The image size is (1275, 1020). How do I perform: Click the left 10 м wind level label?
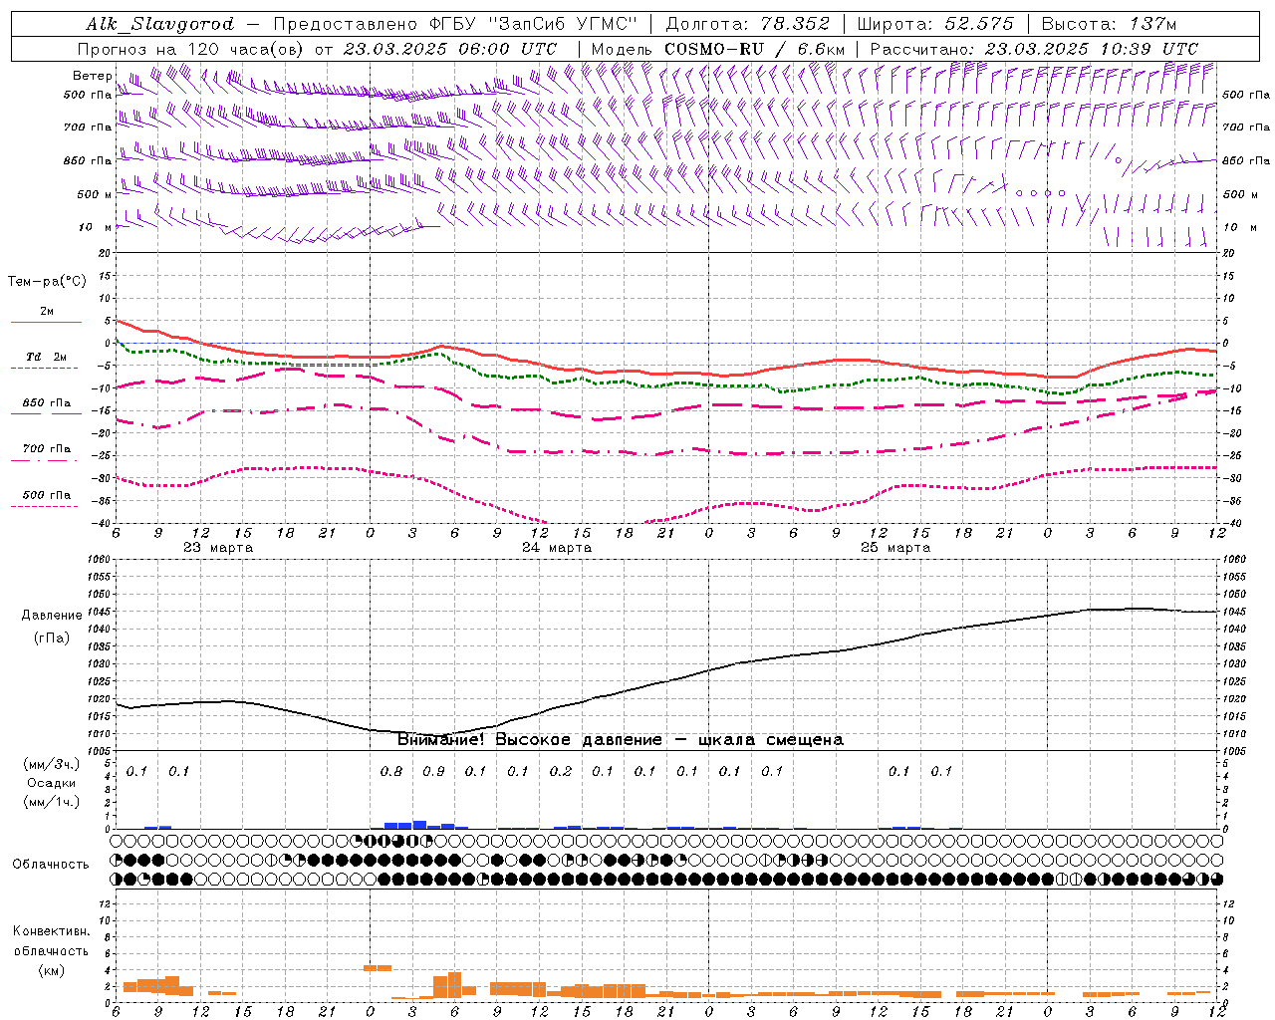tap(95, 227)
